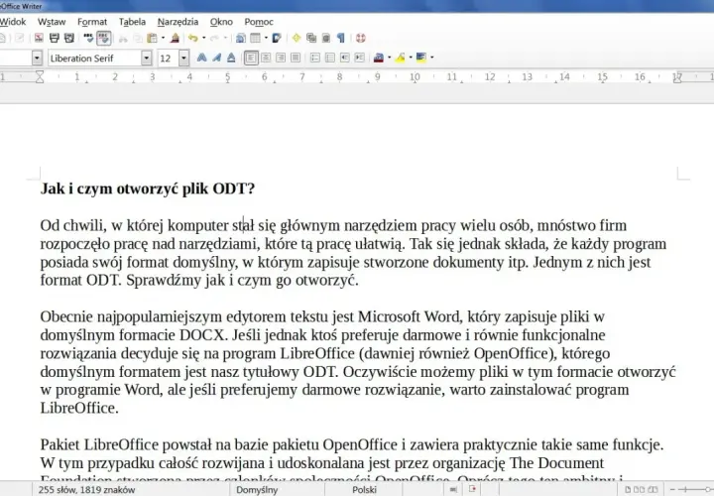Switch to book view layout

(653, 490)
